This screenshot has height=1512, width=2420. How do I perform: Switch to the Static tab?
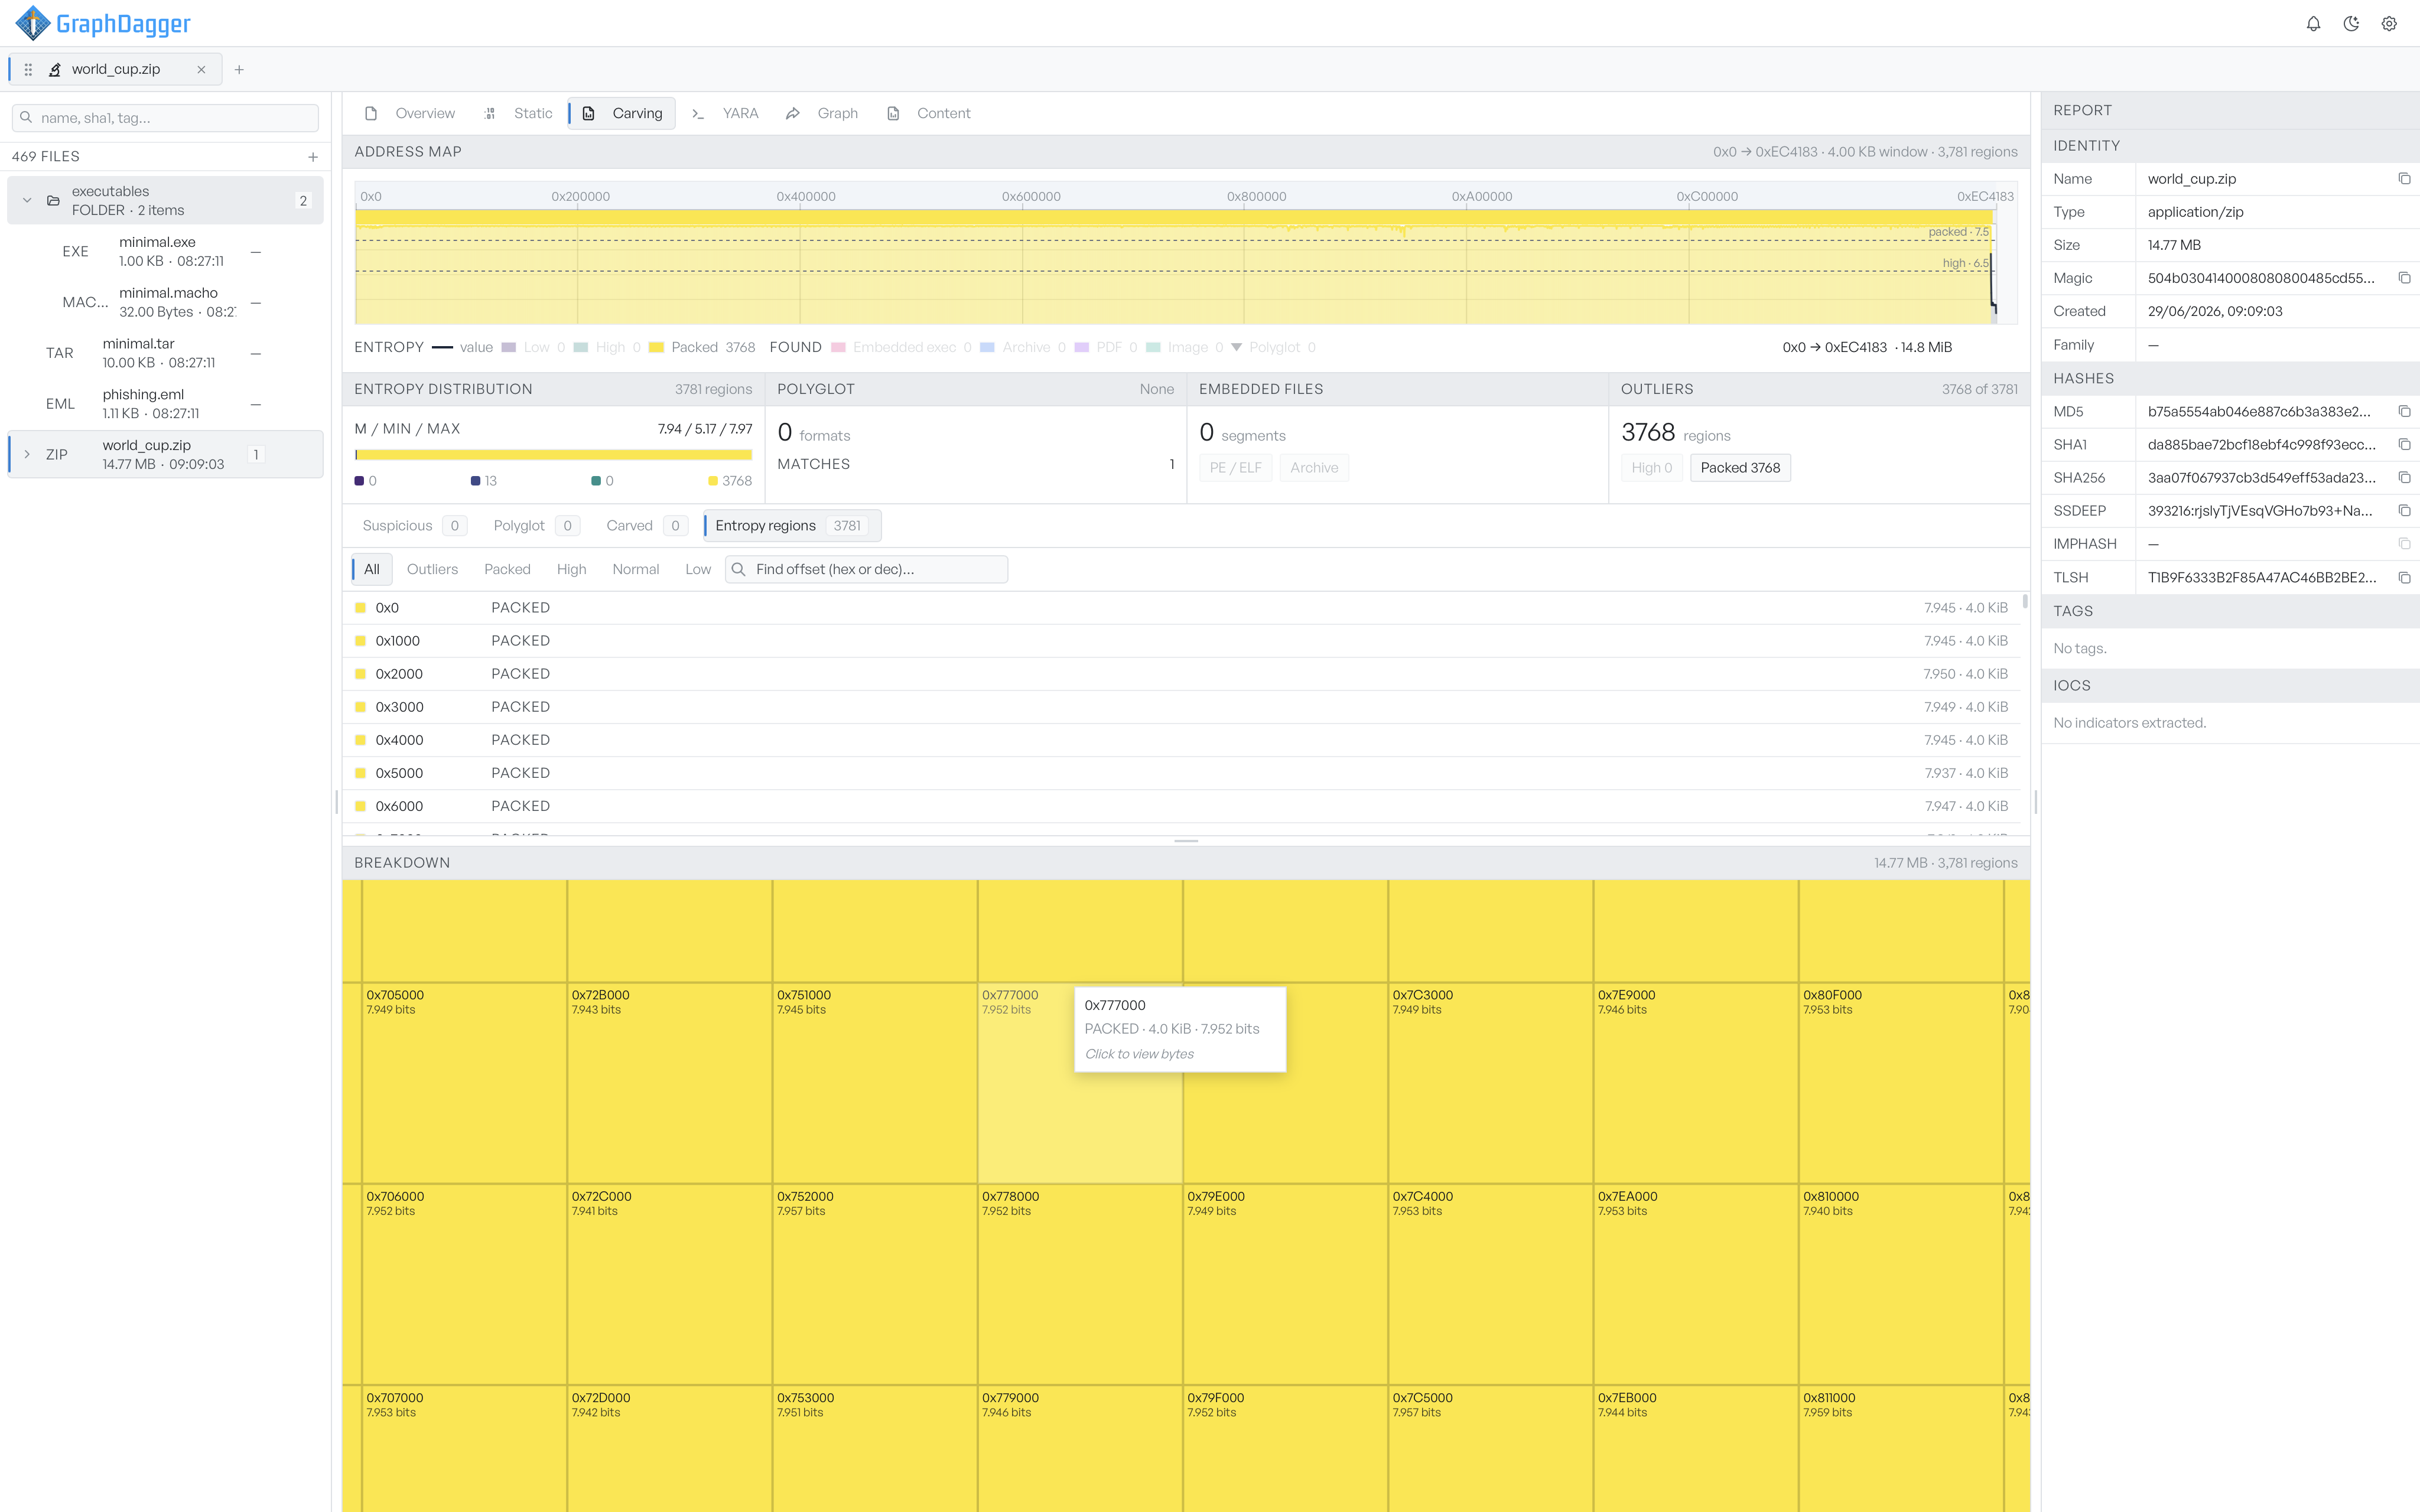coord(519,114)
